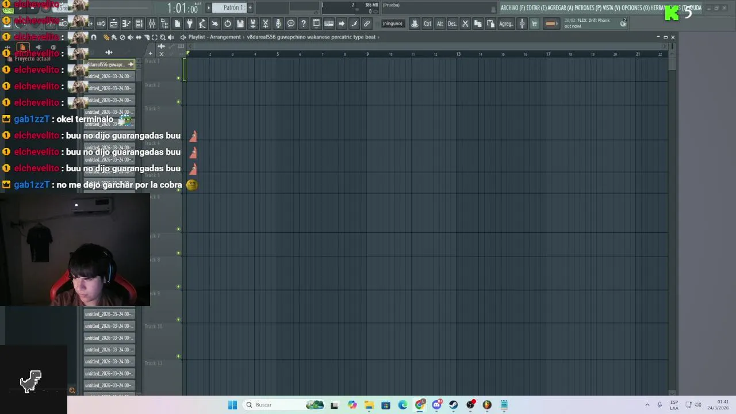This screenshot has height=414, width=736.
Task: Select the dashed-square Select tool in playlist
Action: (x=155, y=37)
